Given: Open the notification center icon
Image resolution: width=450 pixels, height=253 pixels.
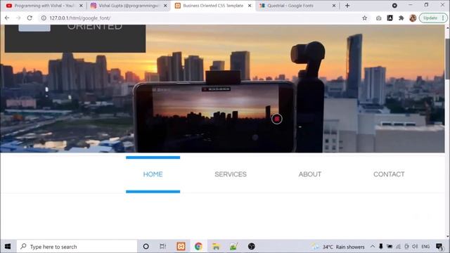Looking at the screenshot, I should (439, 247).
